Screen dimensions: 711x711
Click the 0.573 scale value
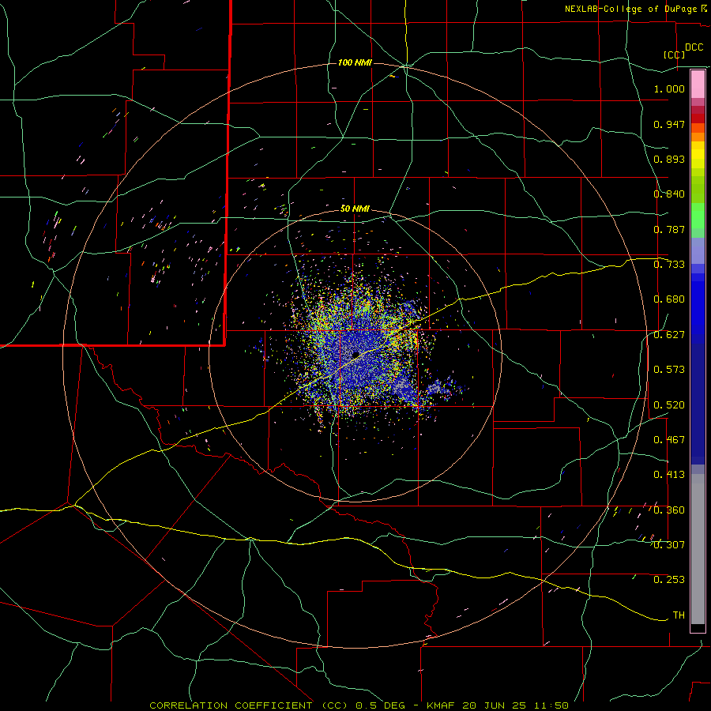669,370
